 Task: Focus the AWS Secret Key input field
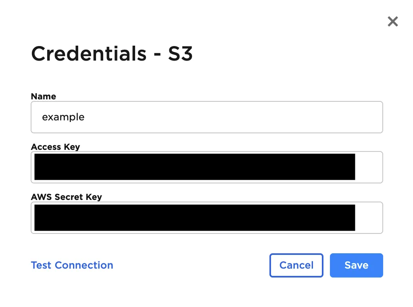pos(206,218)
